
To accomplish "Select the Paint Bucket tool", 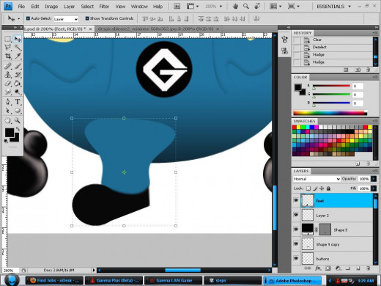I will [x=18, y=84].
